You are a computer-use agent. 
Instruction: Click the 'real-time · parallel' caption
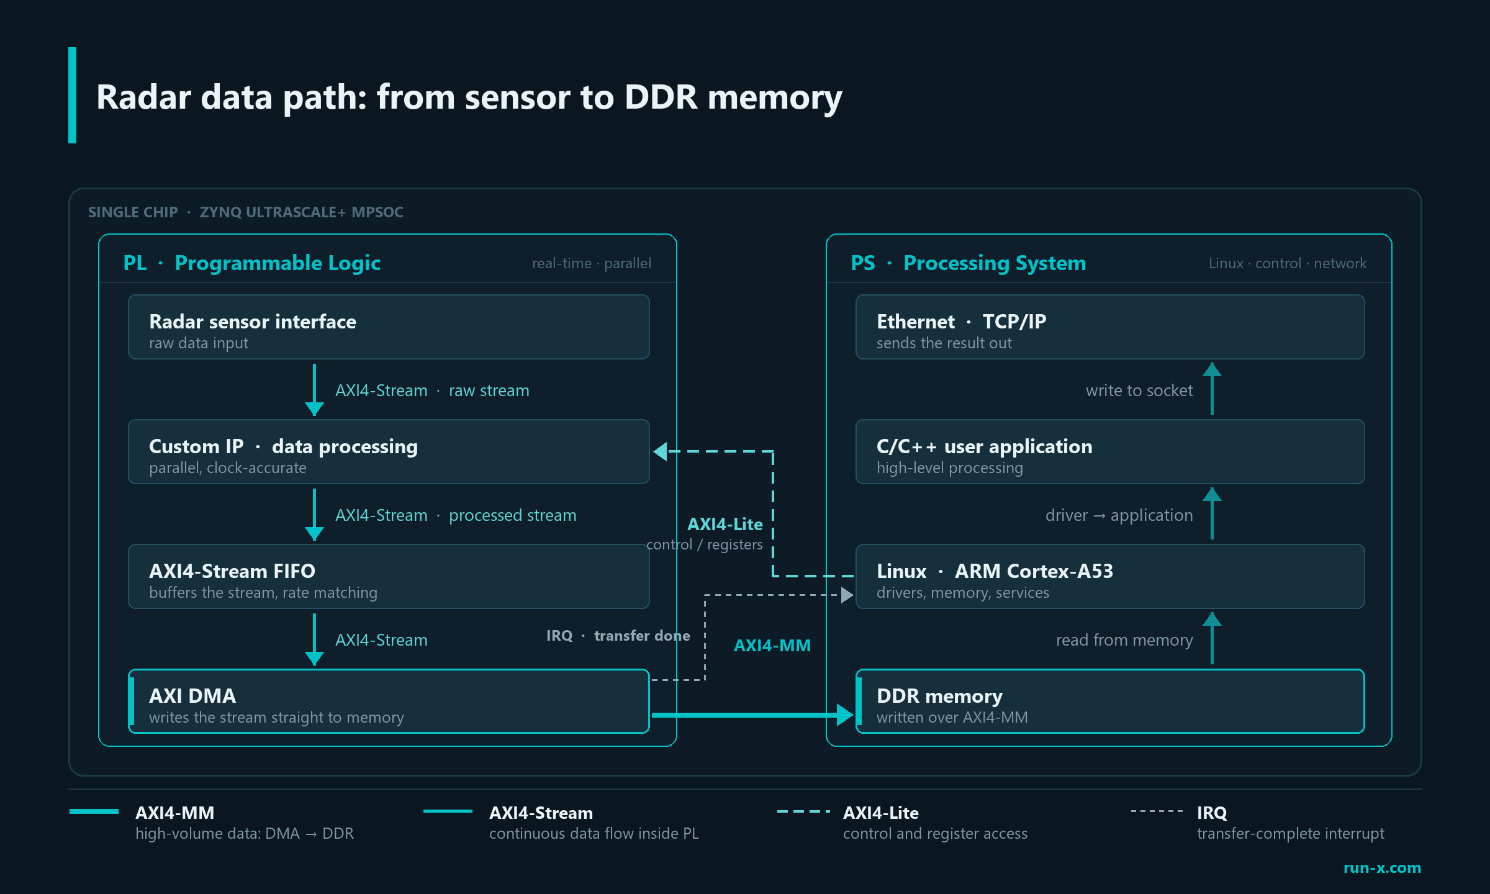(x=592, y=263)
